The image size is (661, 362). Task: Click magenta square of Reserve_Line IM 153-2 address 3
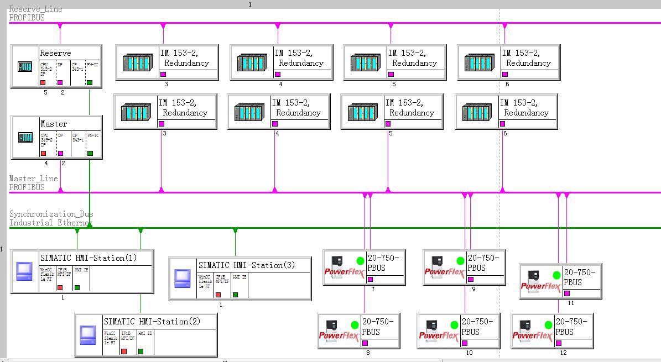coord(163,74)
